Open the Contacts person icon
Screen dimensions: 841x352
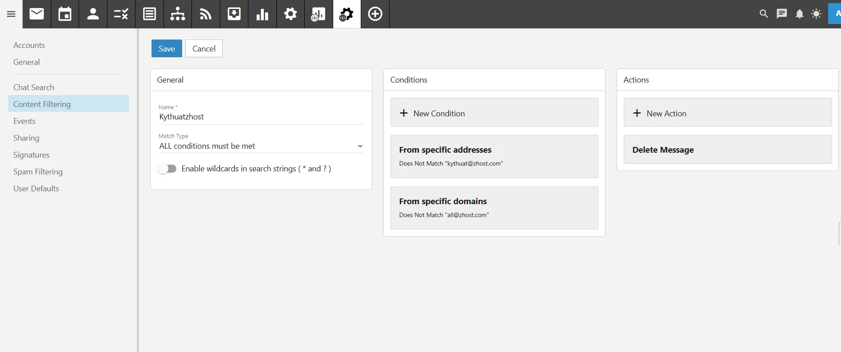pos(93,14)
